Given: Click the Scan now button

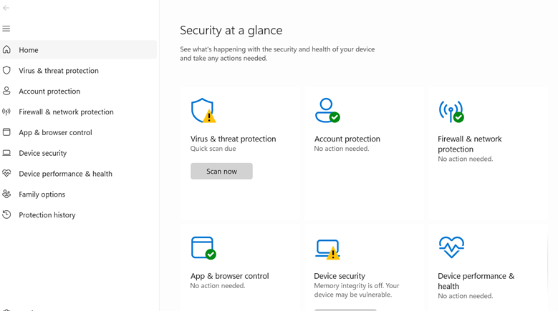Looking at the screenshot, I should pyautogui.click(x=221, y=171).
